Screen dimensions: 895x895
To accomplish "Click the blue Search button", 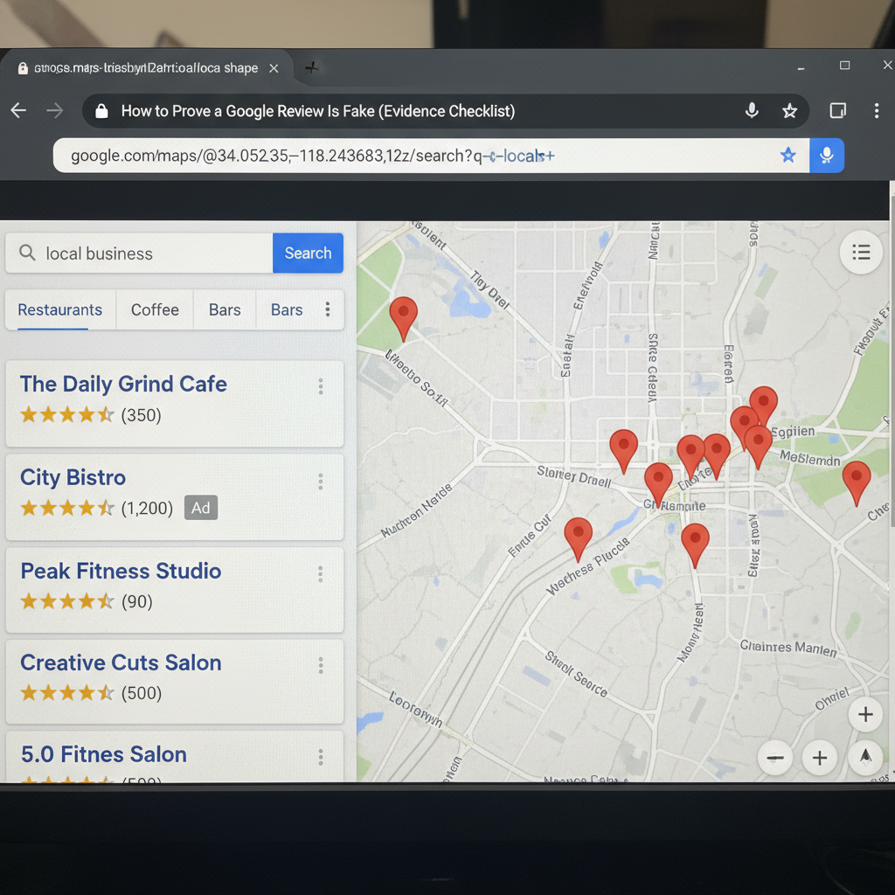I will [x=308, y=253].
